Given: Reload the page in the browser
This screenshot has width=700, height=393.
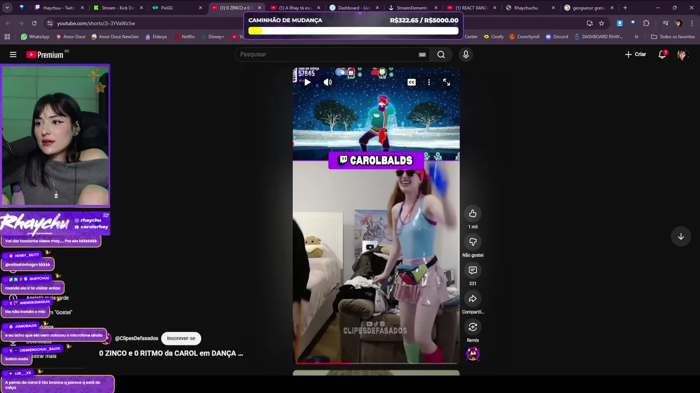Looking at the screenshot, I should click(34, 23).
